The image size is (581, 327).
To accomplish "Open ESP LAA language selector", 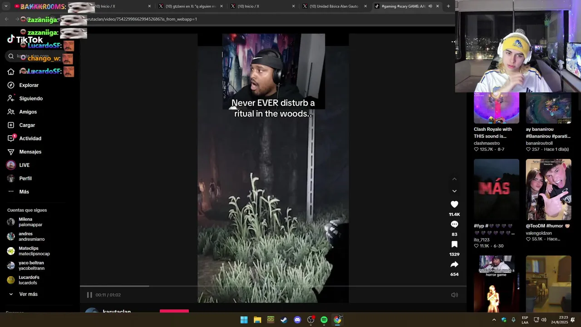I will (x=525, y=320).
